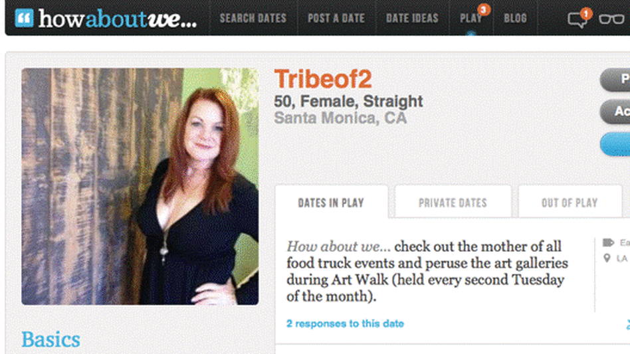Go to Date Ideas page
Image resolution: width=630 pixels, height=354 pixels.
click(412, 18)
